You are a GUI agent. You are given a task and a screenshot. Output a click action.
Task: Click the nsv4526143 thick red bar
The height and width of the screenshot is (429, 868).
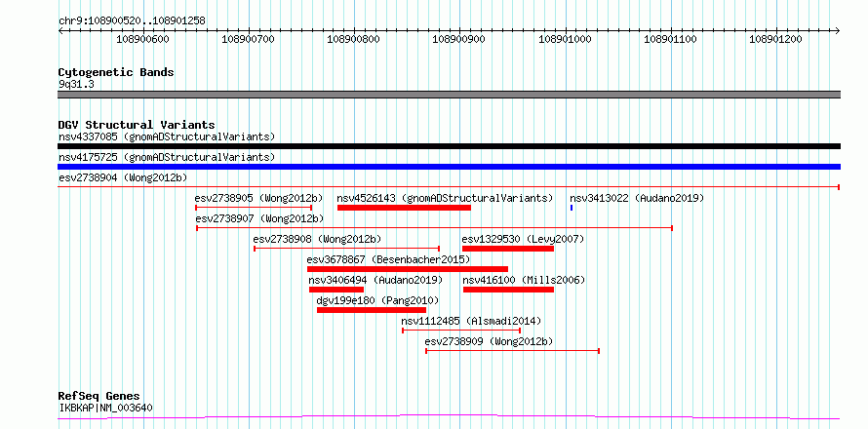[x=404, y=208]
